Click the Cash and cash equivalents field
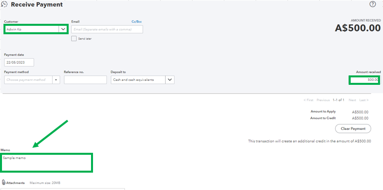Image resolution: width=383 pixels, height=190 pixels. [138, 80]
